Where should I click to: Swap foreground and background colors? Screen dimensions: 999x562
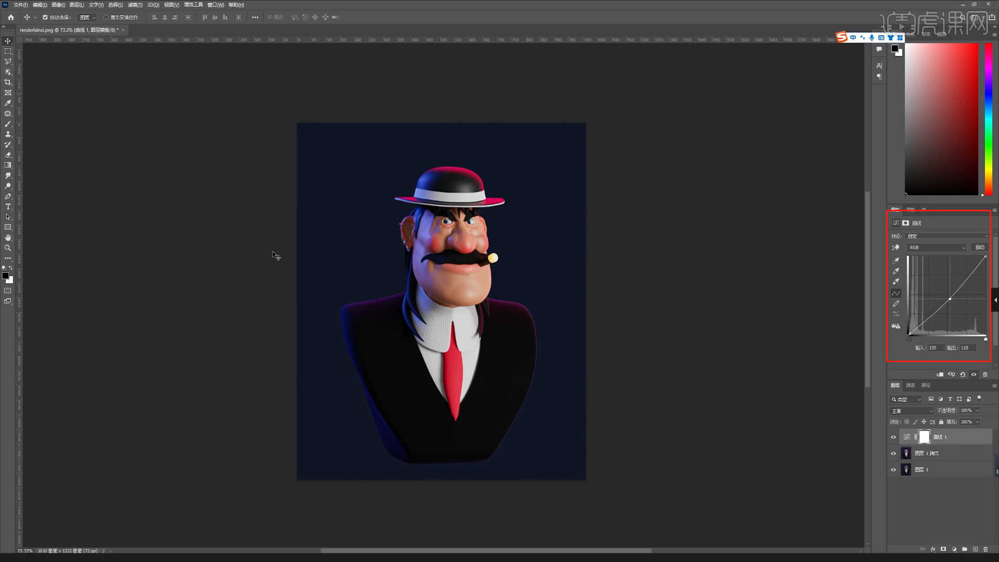point(10,268)
